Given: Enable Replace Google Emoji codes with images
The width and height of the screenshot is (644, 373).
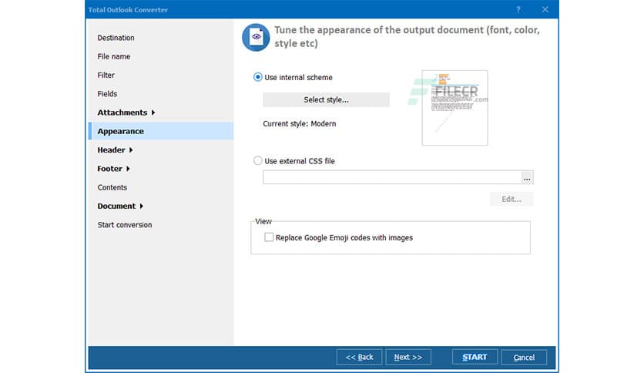Looking at the screenshot, I should [269, 237].
